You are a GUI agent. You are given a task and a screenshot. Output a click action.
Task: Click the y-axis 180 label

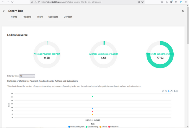[12, 93]
